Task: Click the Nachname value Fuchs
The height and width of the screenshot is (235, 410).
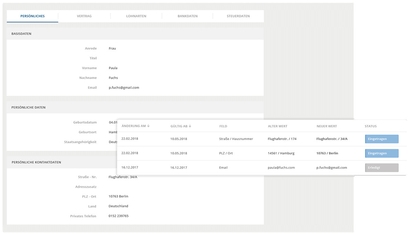Action: [x=113, y=78]
